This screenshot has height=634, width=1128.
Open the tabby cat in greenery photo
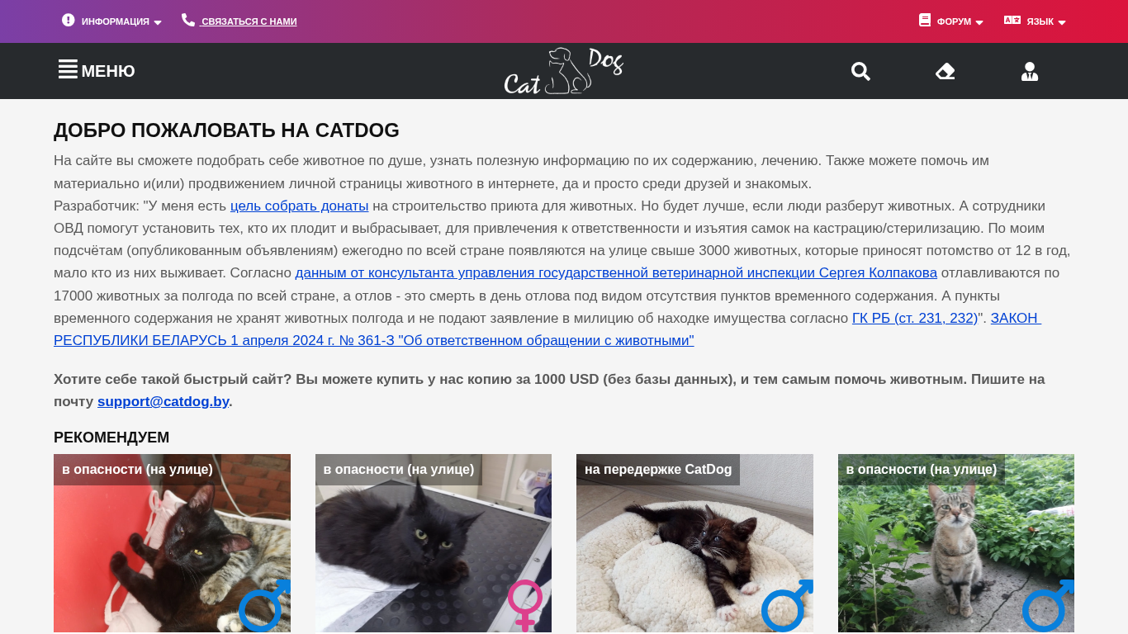[956, 543]
